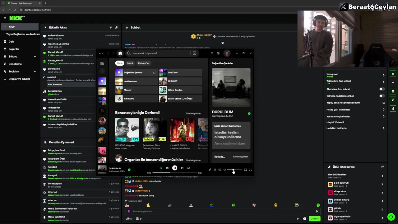Toggle repeat in the Spotify player

tap(188, 168)
